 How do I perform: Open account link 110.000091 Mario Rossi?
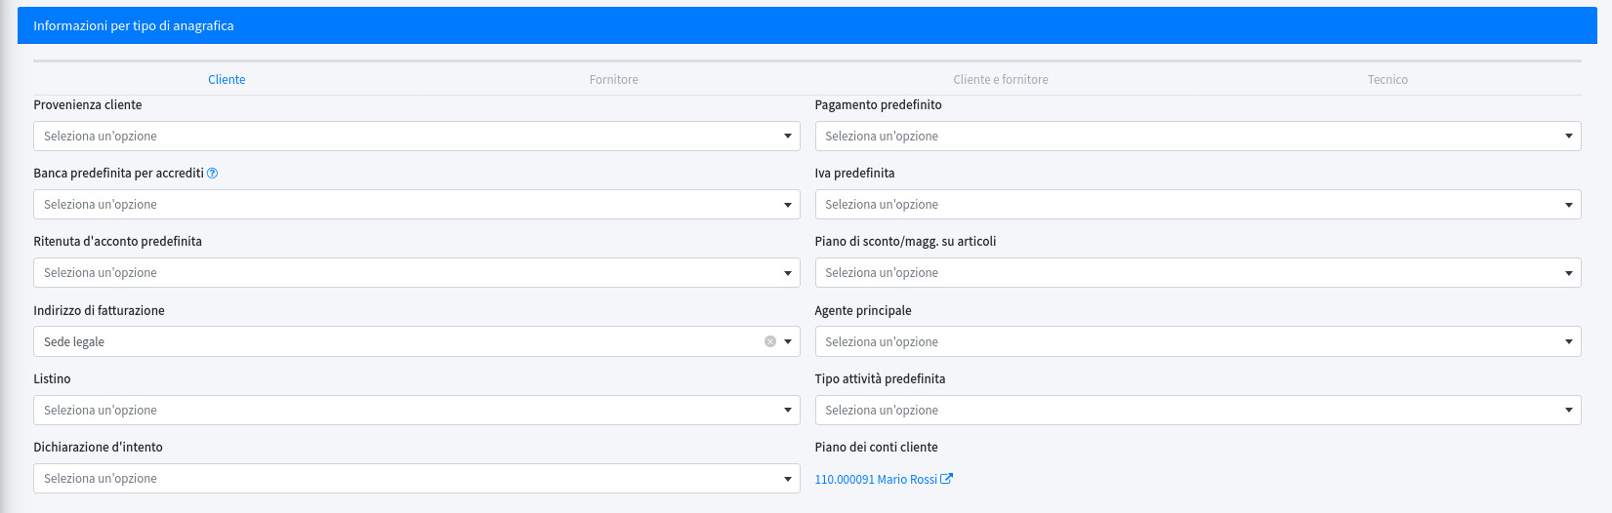pyautogui.click(x=875, y=480)
